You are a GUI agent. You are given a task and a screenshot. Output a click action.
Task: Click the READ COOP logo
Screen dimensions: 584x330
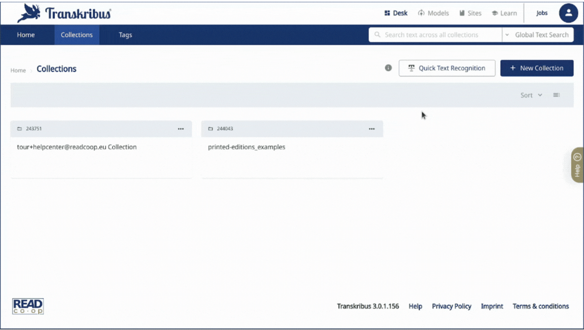28,306
